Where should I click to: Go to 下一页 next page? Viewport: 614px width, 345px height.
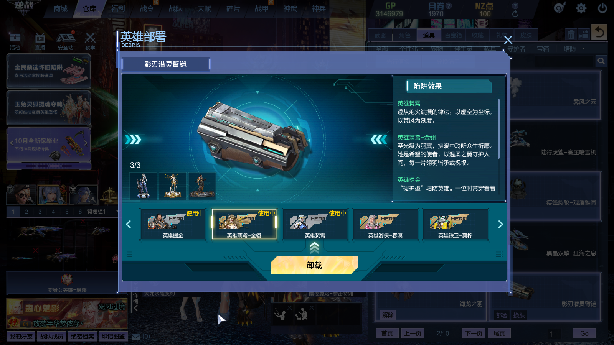pyautogui.click(x=474, y=333)
